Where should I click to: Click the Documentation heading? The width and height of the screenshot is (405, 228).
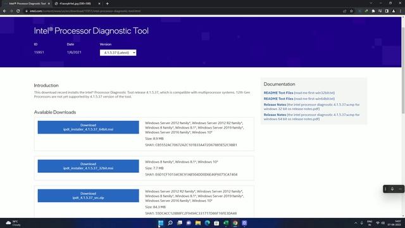pos(279,84)
